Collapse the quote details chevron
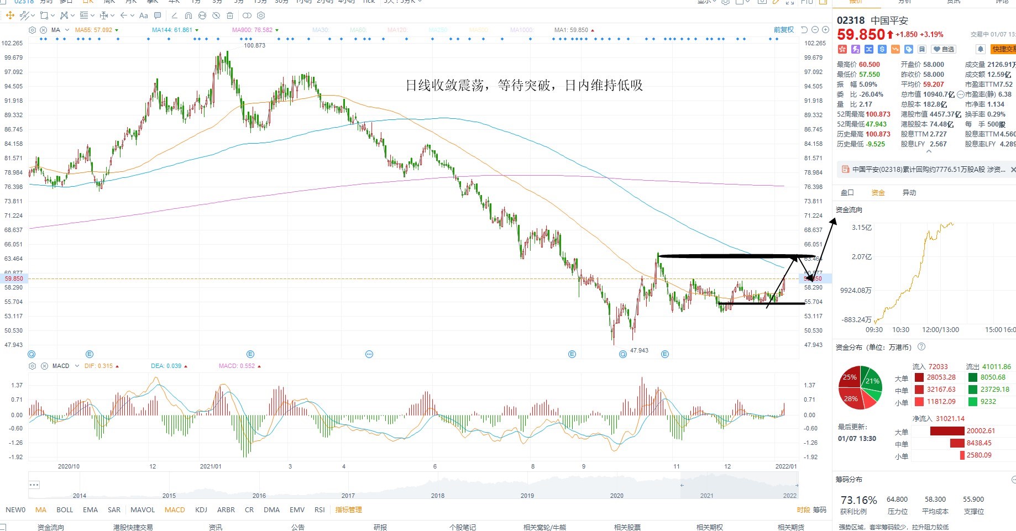 click(x=929, y=151)
